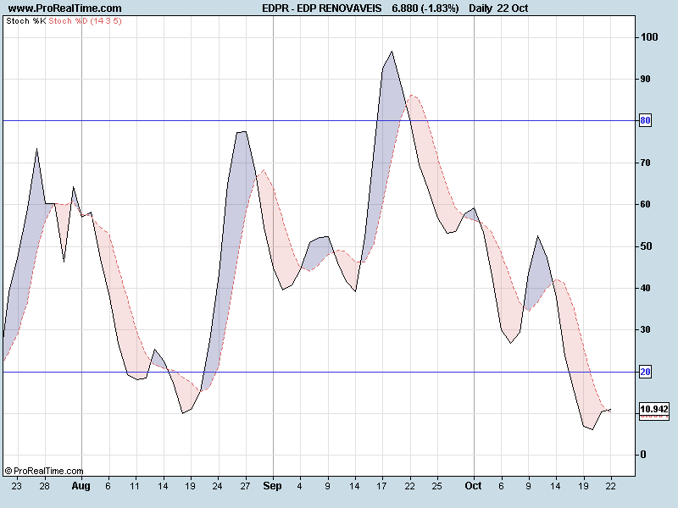Click the October 19 date label

tap(583, 486)
